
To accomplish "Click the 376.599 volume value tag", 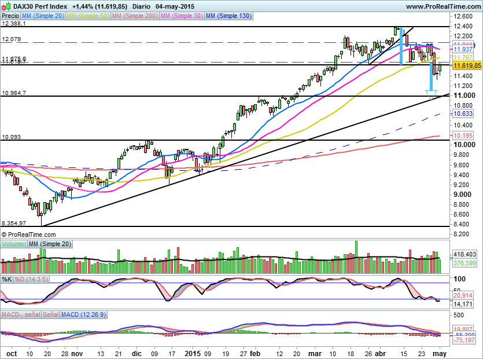I will pos(465,263).
